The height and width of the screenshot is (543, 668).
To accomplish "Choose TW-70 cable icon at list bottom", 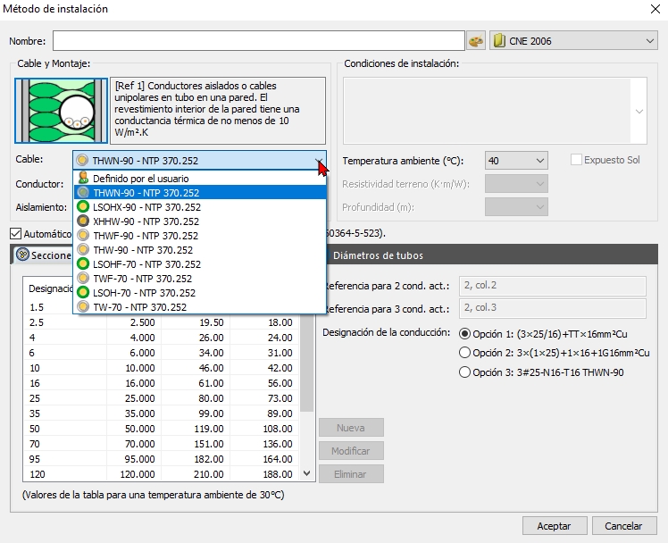I will tap(83, 307).
